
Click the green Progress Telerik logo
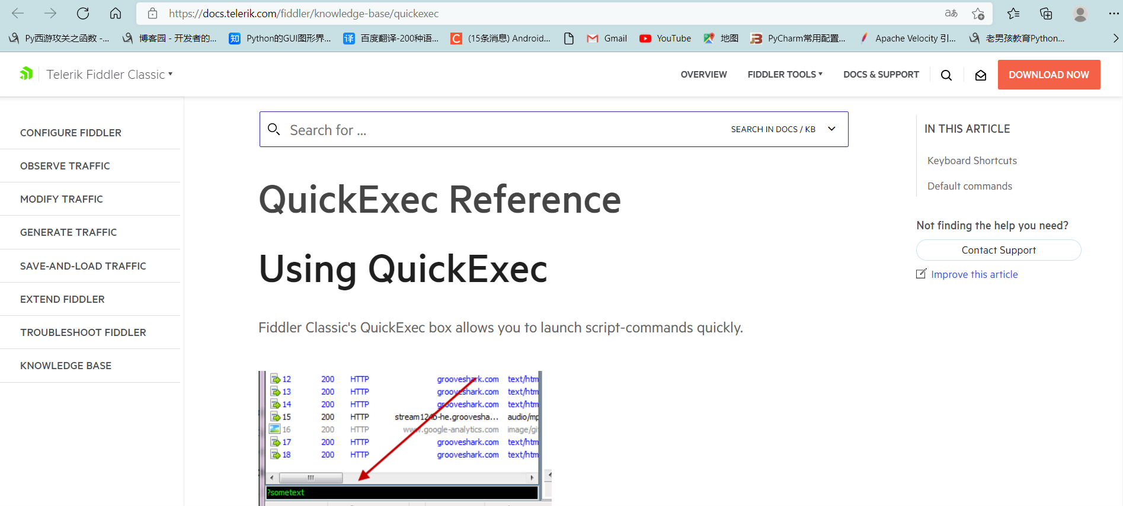point(26,73)
